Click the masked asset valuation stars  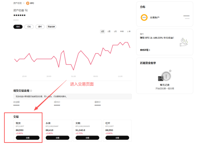pos(20,15)
